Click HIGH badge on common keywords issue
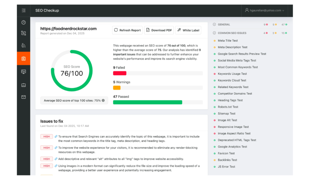The width and height of the screenshot is (323, 181). pos(47,136)
